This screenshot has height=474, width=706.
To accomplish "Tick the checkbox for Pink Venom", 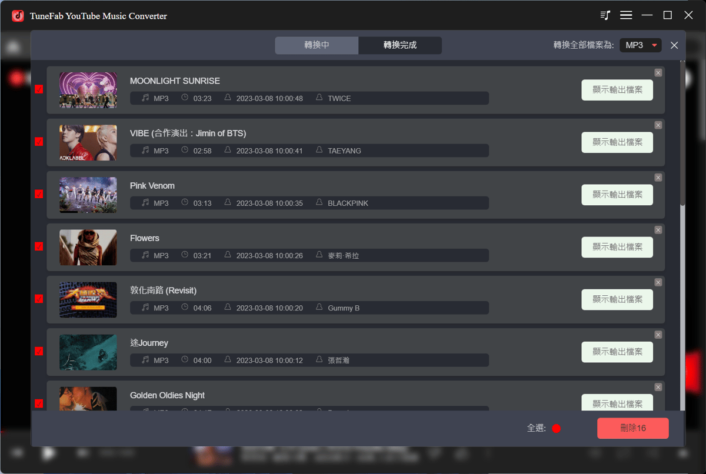I will coord(39,194).
